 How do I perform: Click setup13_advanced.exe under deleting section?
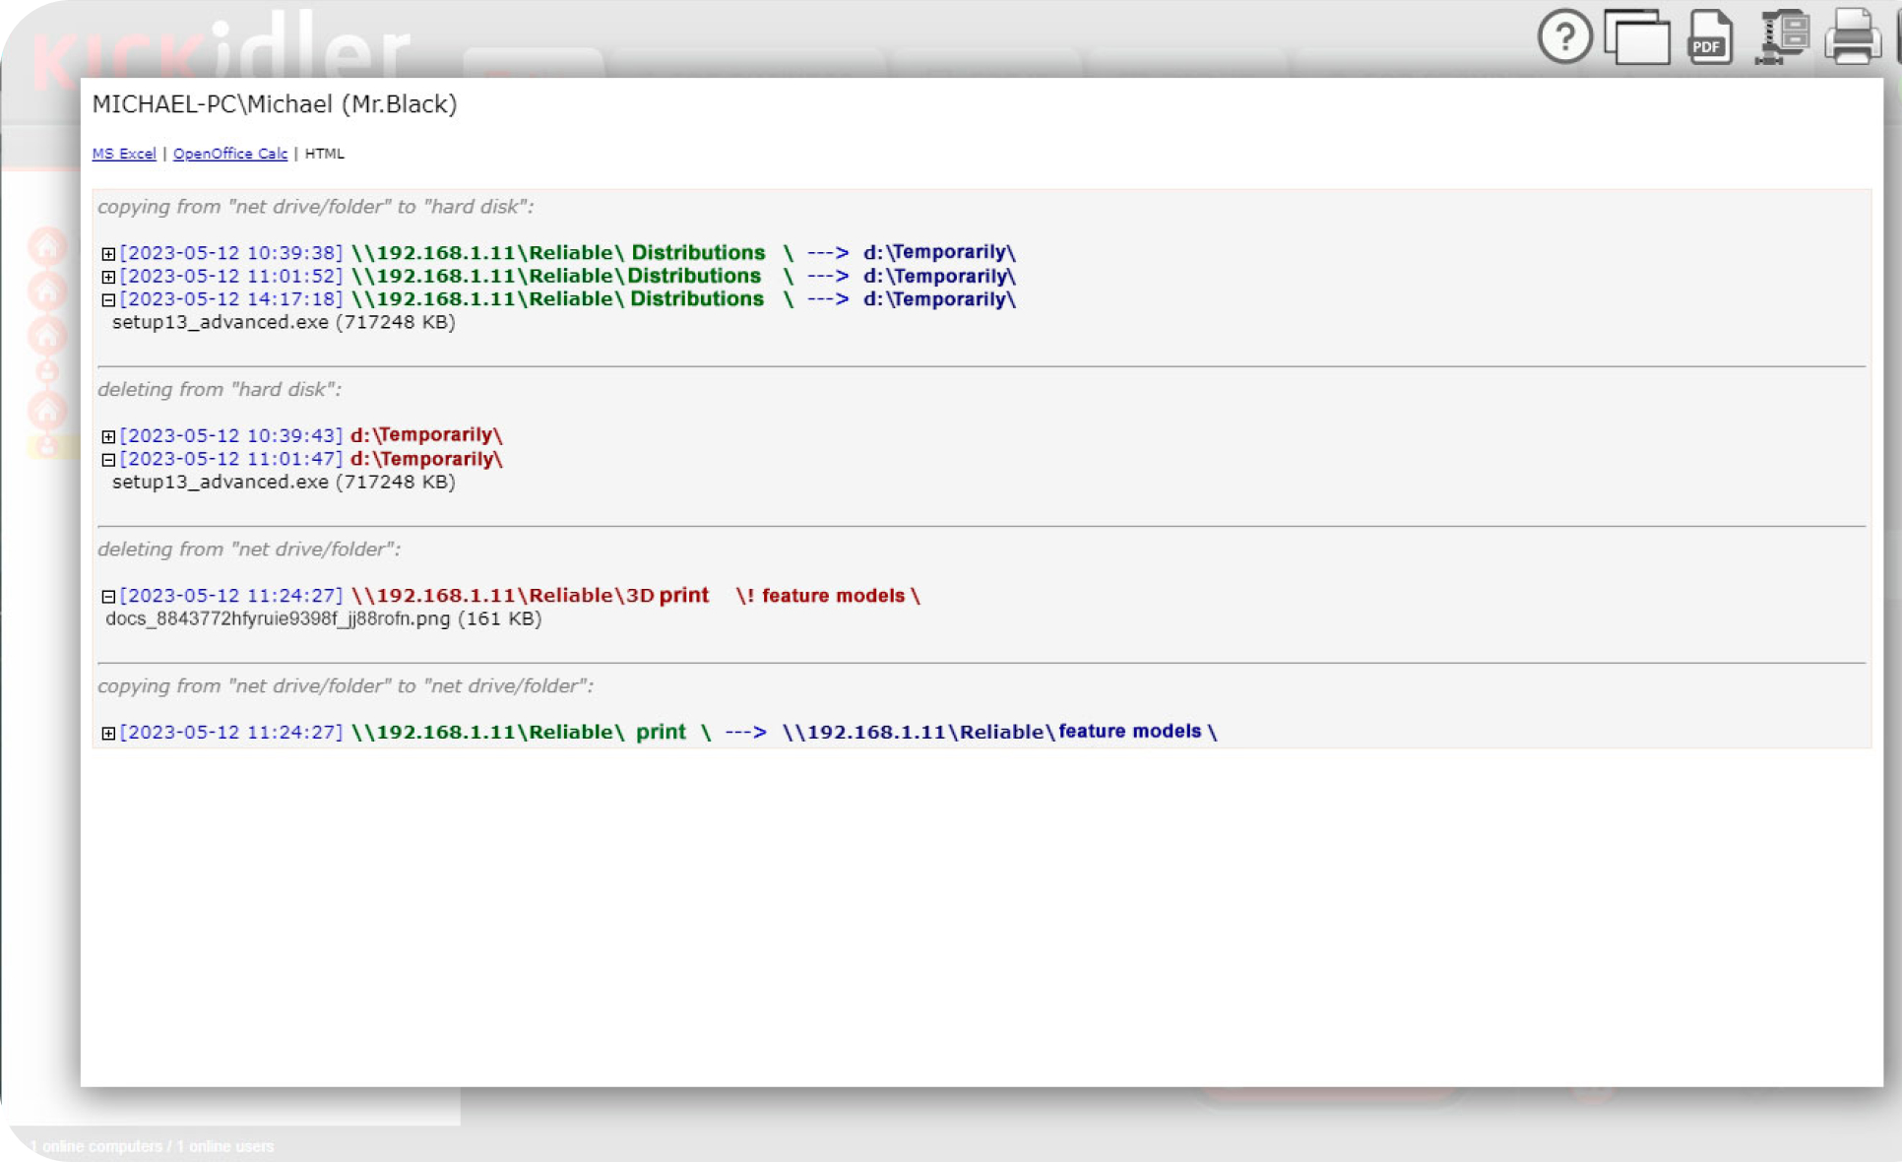284,482
